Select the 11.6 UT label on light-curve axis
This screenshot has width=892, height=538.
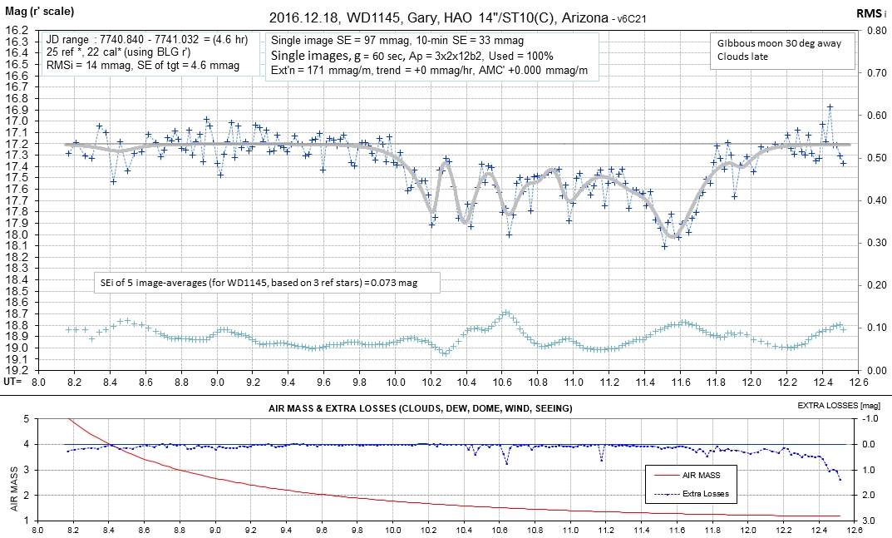(x=680, y=382)
